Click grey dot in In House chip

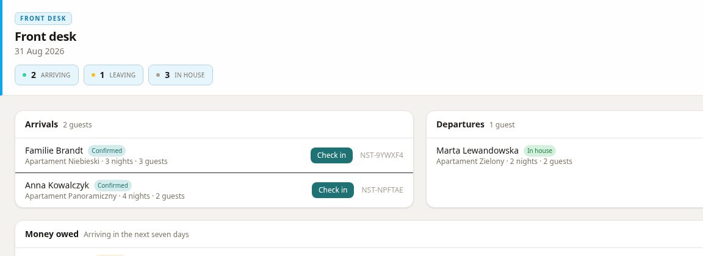(x=158, y=75)
